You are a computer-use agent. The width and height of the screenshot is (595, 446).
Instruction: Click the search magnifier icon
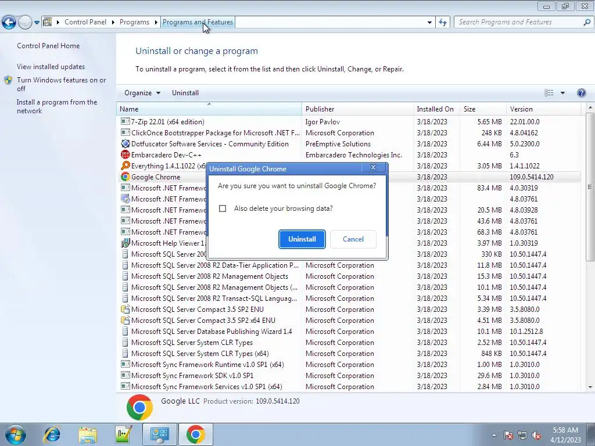[587, 23]
